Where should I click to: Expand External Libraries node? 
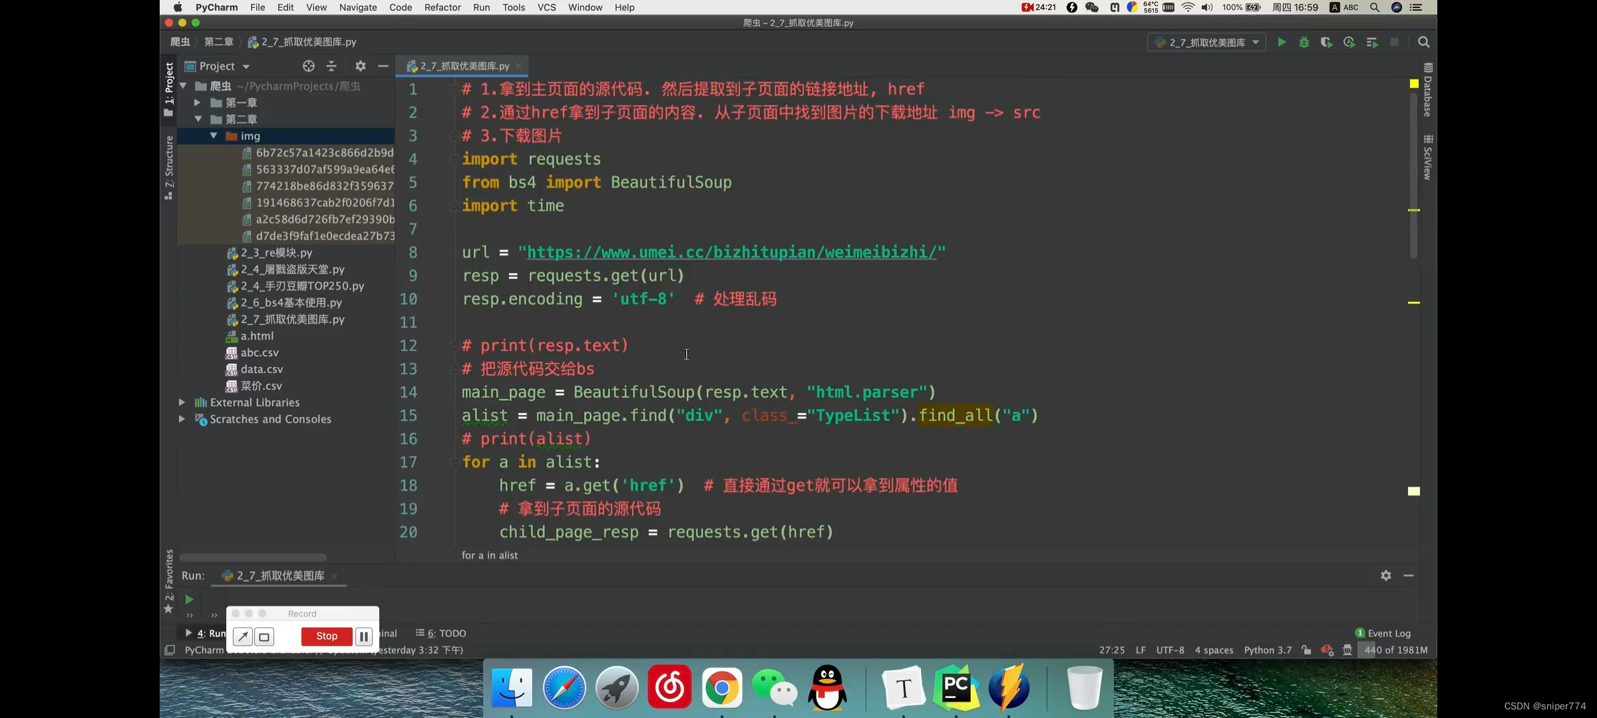point(182,402)
